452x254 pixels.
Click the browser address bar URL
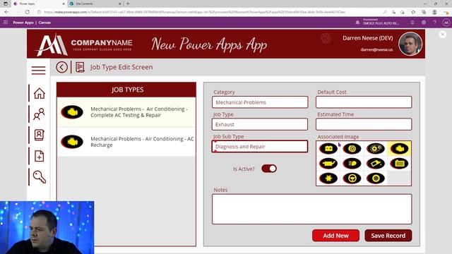195,12
